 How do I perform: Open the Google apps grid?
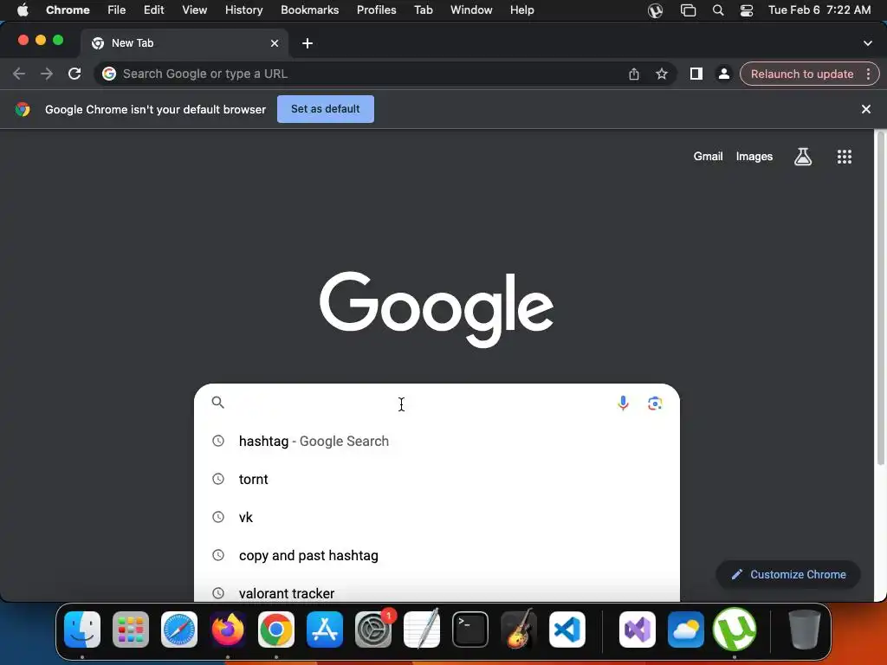pos(844,157)
